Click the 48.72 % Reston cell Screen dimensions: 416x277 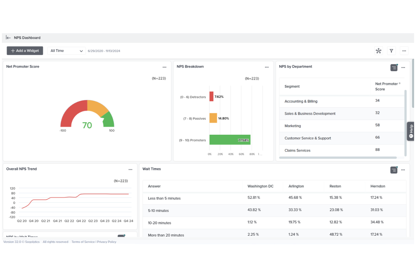[x=336, y=234]
